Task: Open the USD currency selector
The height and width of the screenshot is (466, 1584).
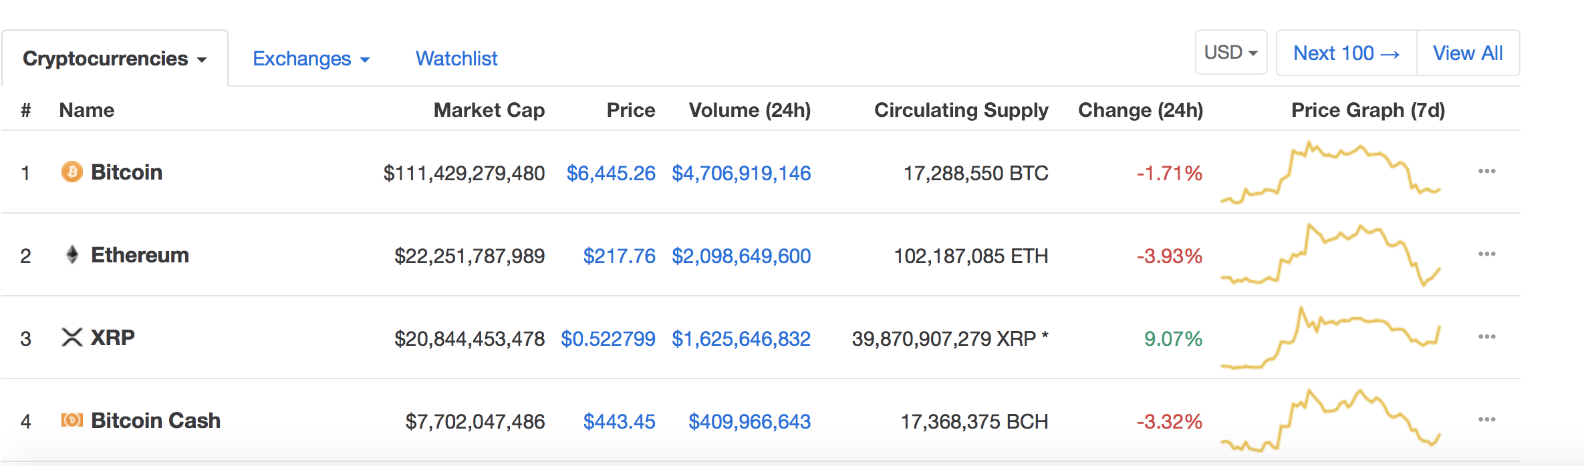Action: click(1231, 52)
